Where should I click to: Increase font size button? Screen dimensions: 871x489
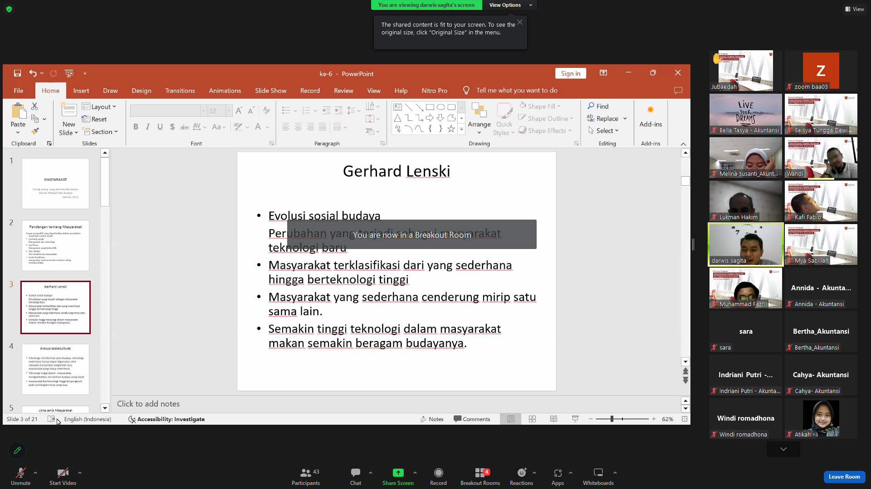239,110
